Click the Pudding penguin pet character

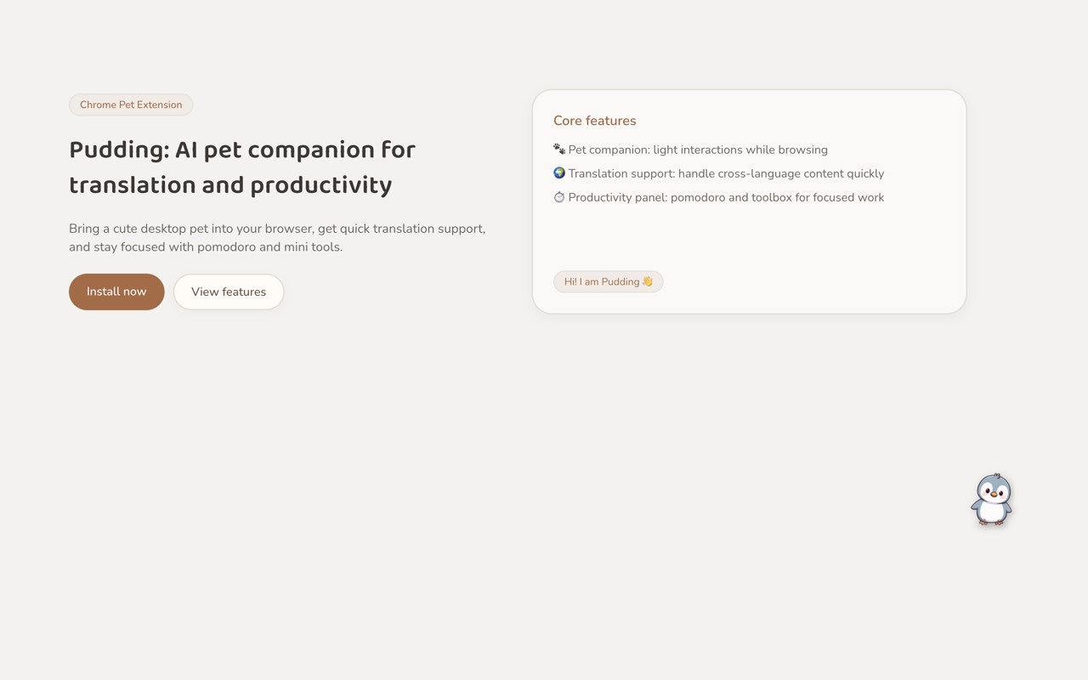pyautogui.click(x=992, y=500)
